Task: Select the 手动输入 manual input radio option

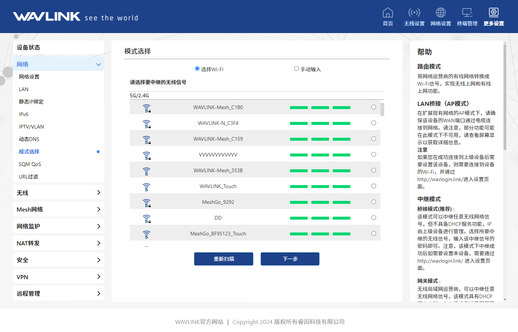Action: (x=296, y=69)
